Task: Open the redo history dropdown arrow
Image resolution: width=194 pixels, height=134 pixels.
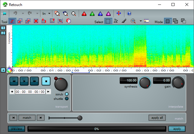Action: tap(37, 13)
